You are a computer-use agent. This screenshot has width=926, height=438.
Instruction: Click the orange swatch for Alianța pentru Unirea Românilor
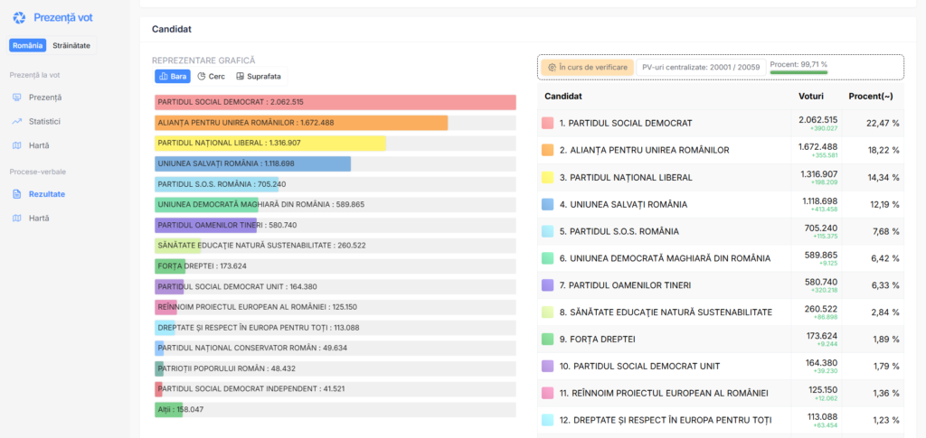pyautogui.click(x=547, y=150)
